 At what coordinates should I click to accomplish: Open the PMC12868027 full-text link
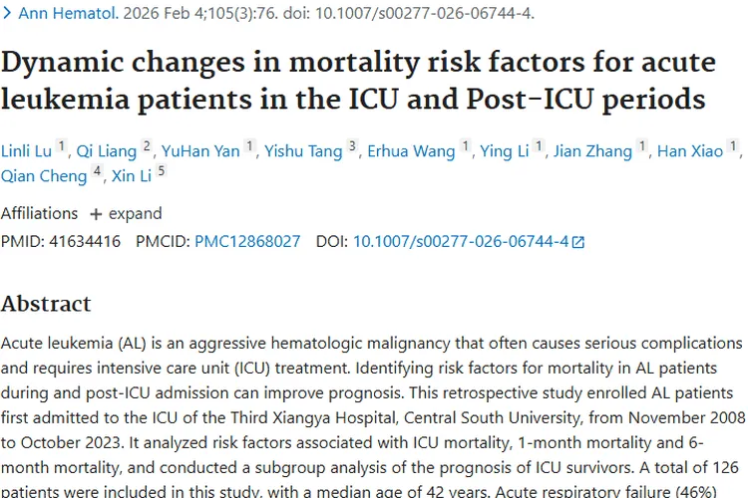click(x=246, y=241)
